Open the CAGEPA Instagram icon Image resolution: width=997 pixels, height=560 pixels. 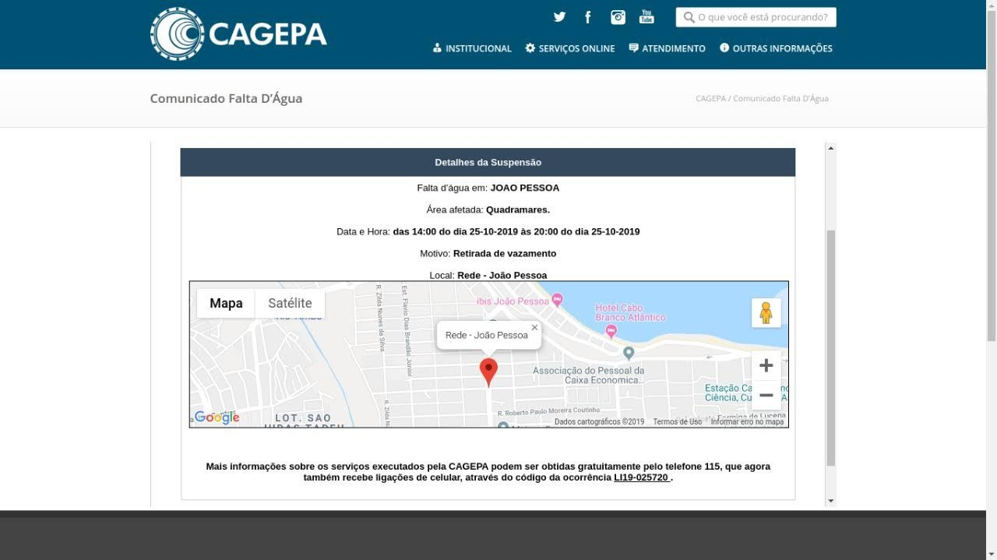coord(618,17)
